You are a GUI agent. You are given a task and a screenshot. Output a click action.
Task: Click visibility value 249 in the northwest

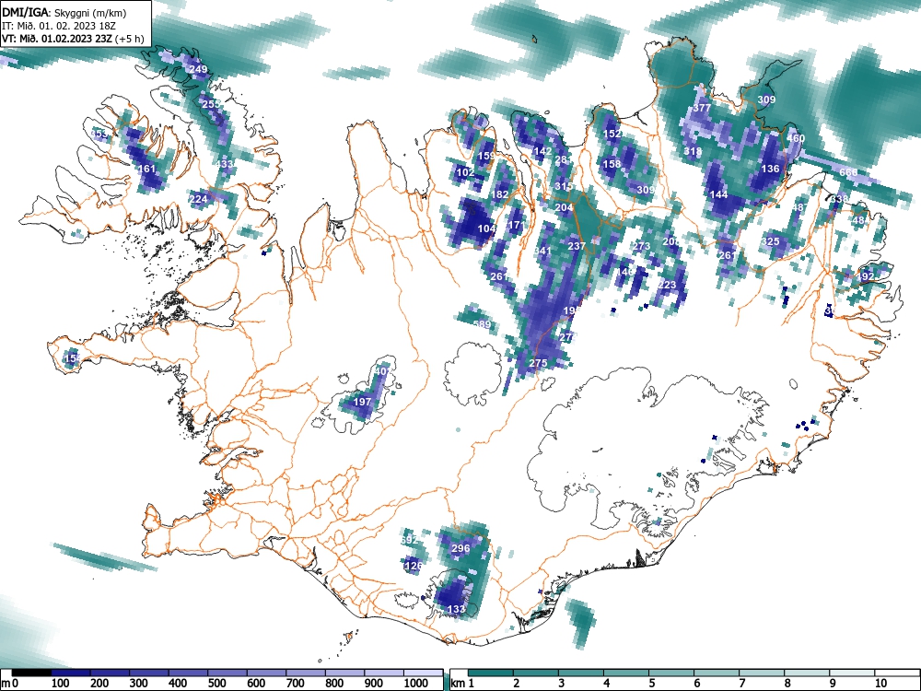click(x=199, y=69)
